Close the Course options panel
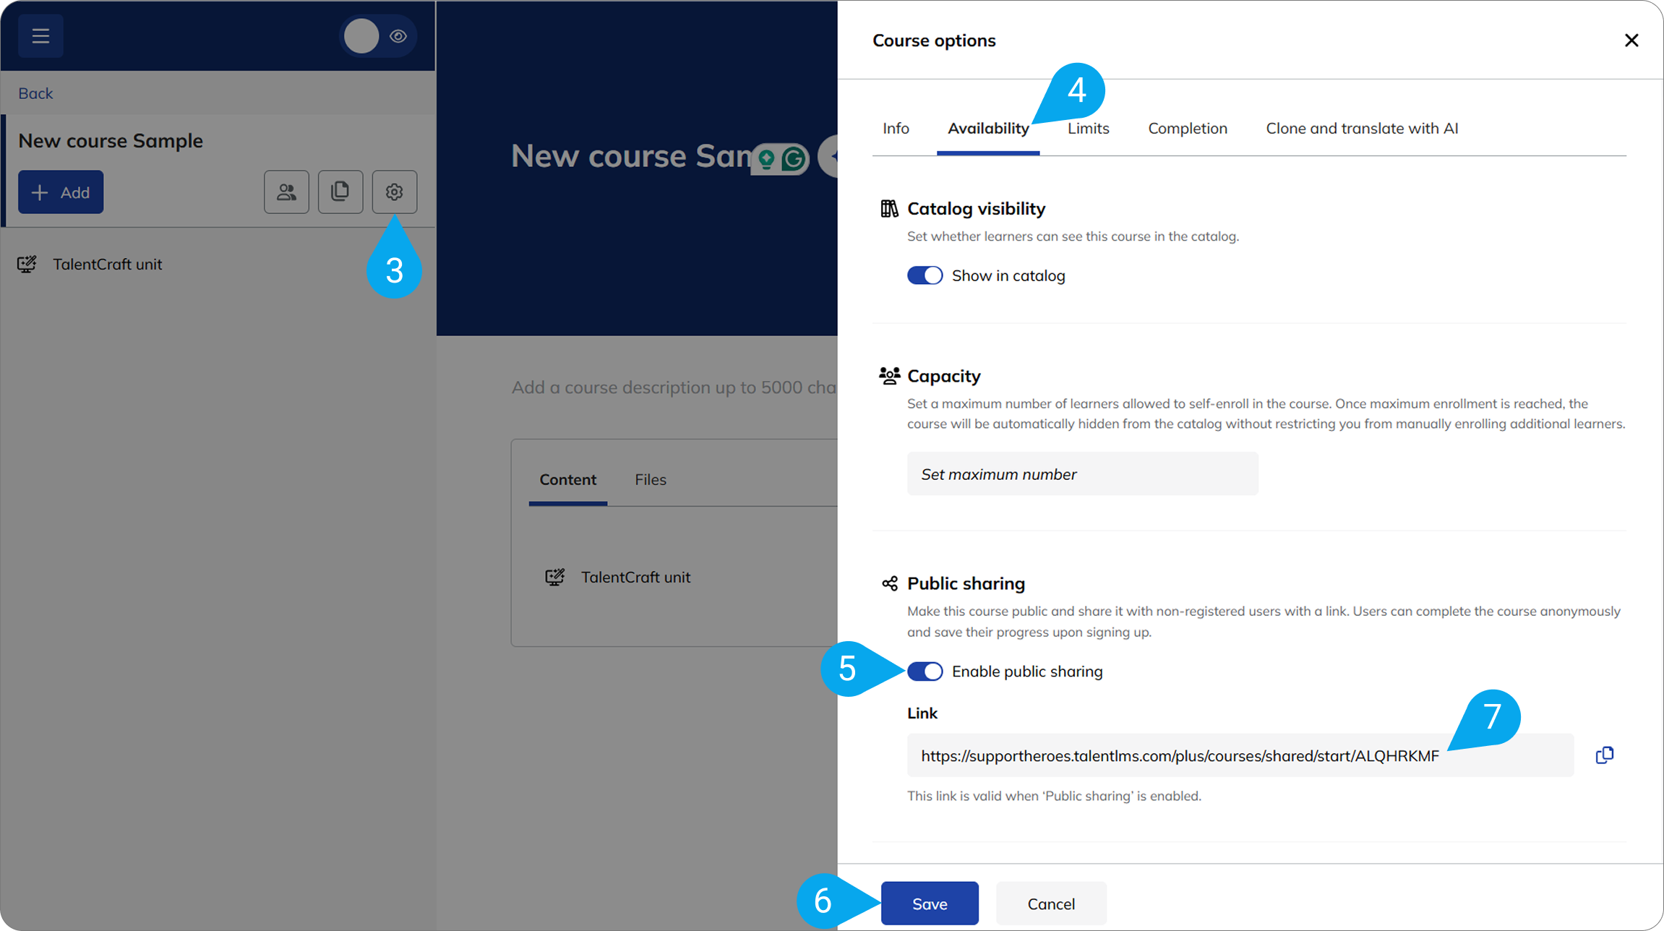 1631,40
